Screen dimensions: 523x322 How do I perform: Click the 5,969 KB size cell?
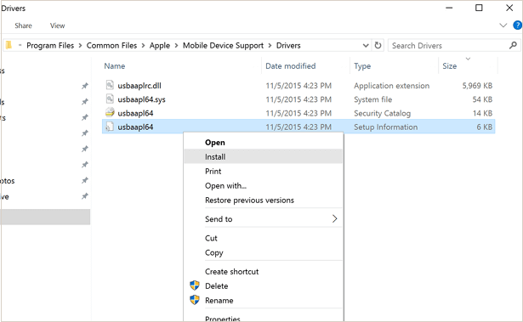[x=477, y=86]
